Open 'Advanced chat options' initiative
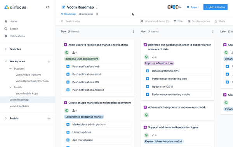 click(177, 107)
